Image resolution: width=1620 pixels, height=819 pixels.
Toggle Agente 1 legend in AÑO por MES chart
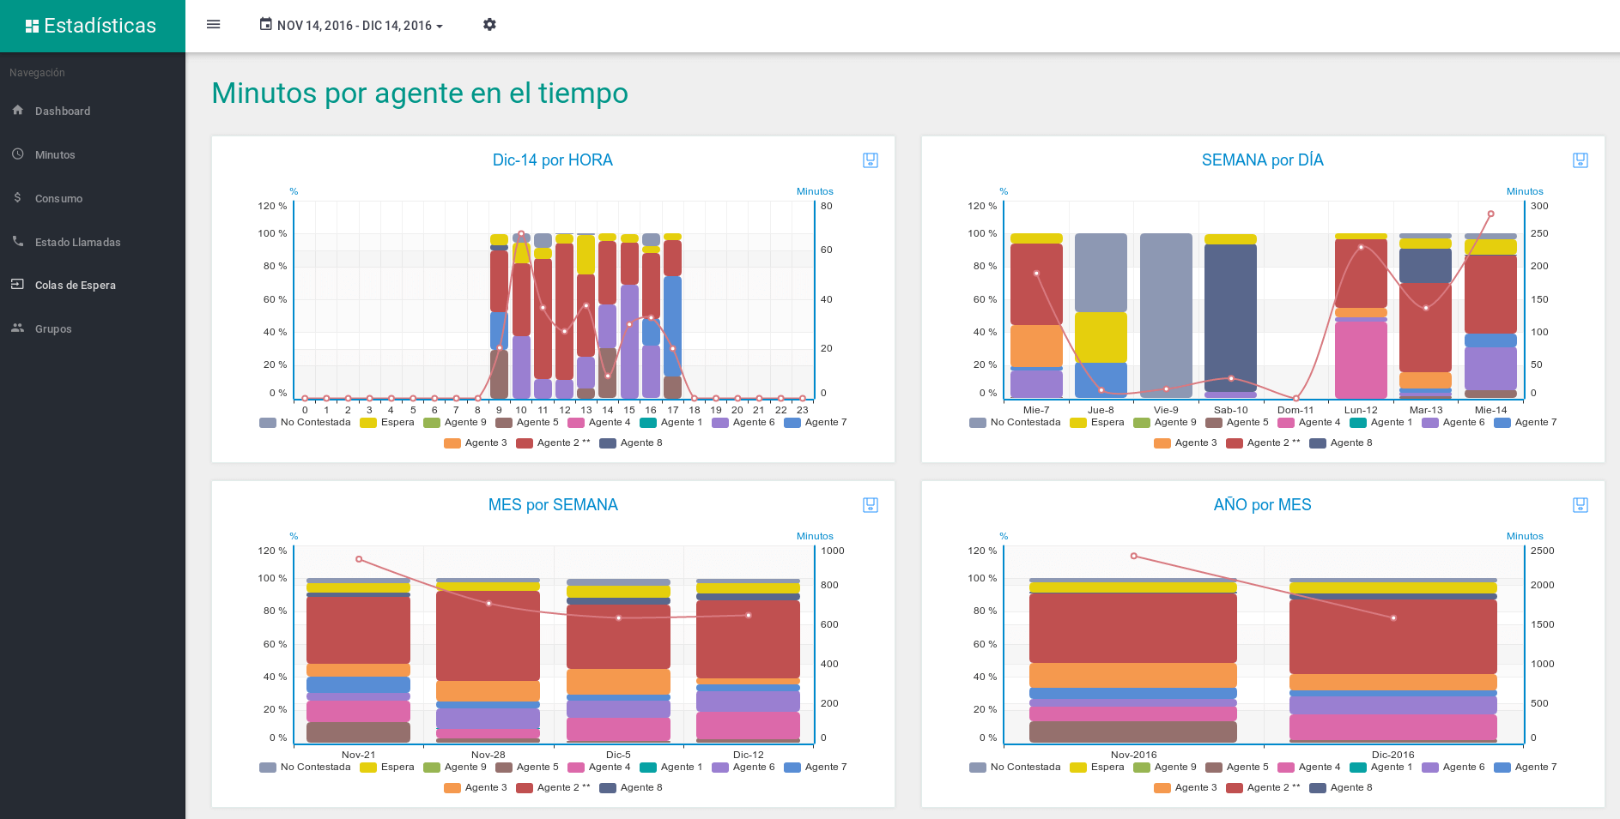coord(1381,767)
